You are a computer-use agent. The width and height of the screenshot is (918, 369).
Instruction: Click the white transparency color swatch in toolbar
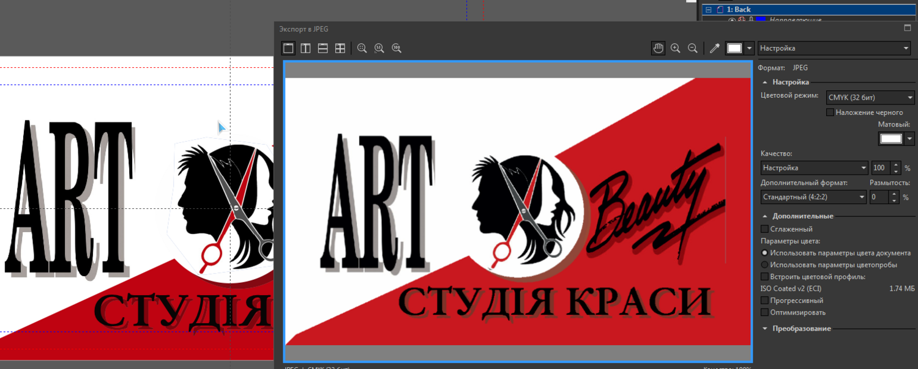click(734, 48)
